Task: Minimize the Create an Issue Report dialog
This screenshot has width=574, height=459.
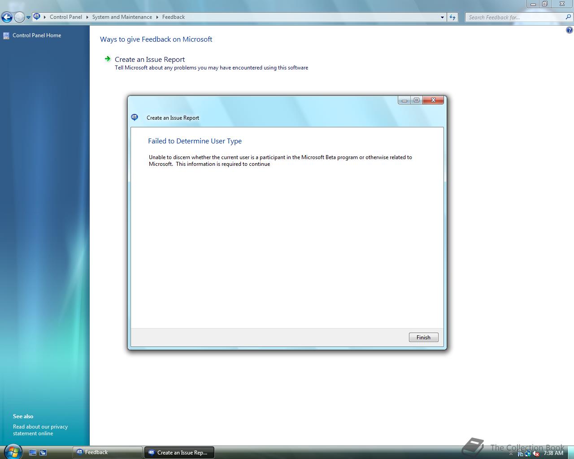Action: click(x=404, y=100)
